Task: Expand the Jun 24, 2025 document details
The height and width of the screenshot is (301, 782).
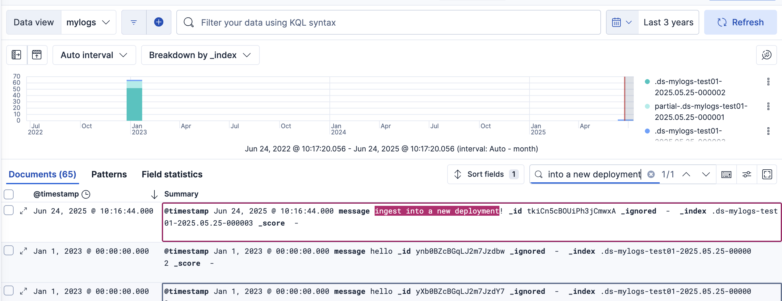Action: pos(23,211)
